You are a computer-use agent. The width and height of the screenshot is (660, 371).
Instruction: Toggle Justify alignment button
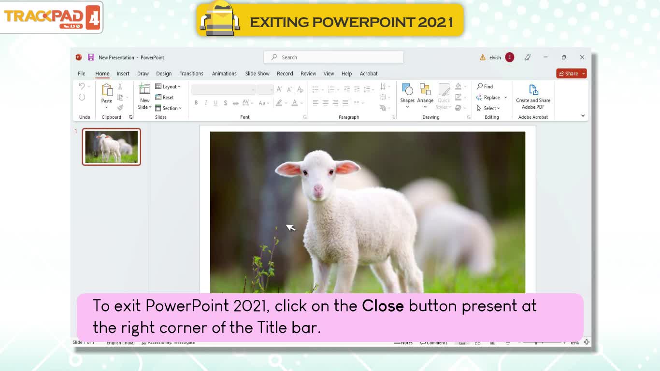coord(345,103)
